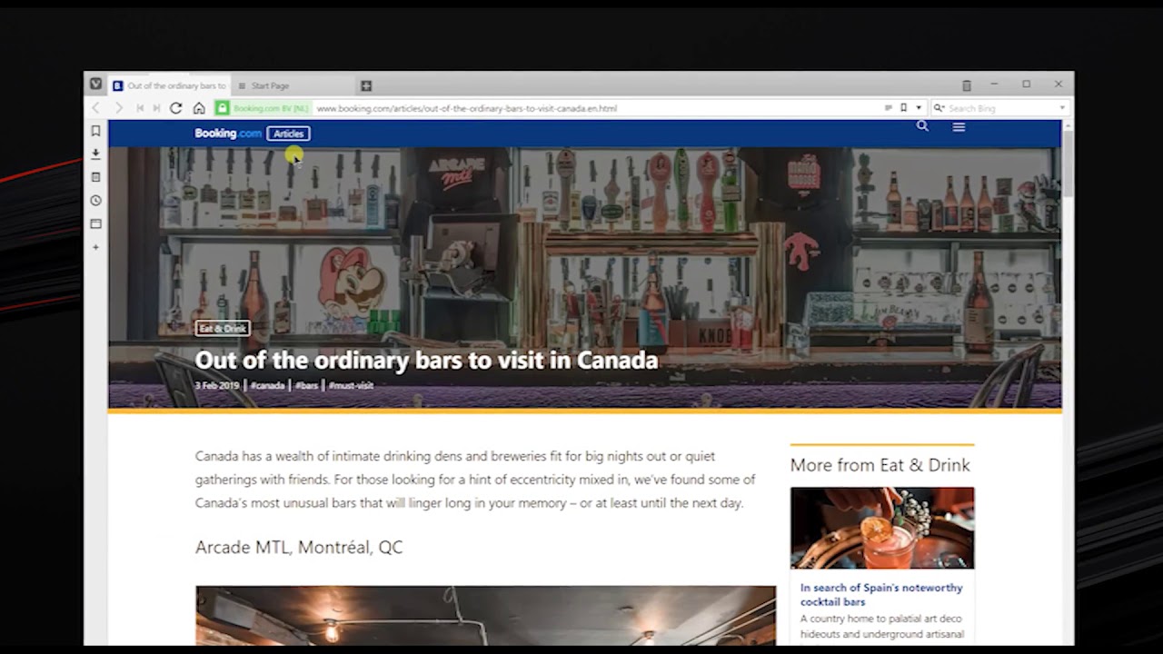The height and width of the screenshot is (654, 1163).
Task: Click the 'Arcade MTL, Montréal, QC' heading
Action: 299,547
